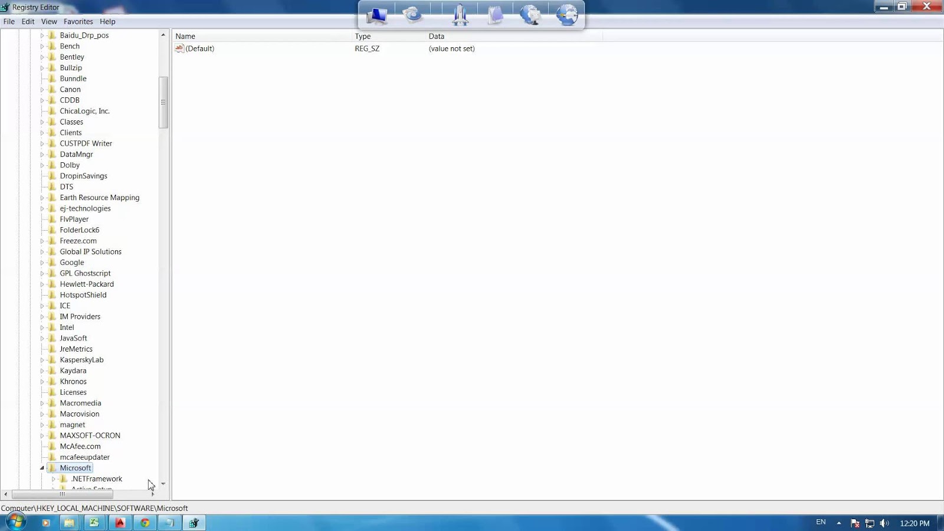Click the computer monitor icon in the top dock
The width and height of the screenshot is (944, 531).
pyautogui.click(x=376, y=15)
